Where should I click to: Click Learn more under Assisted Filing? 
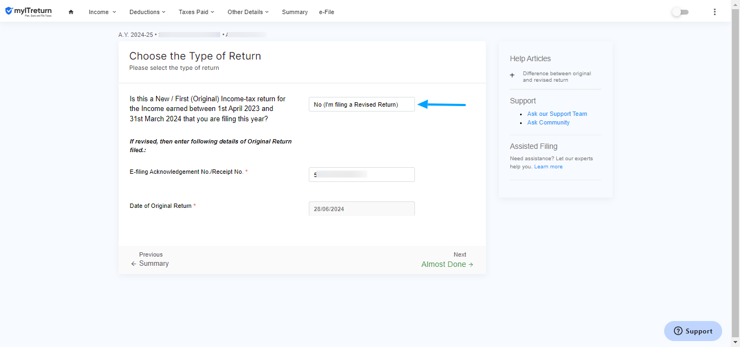(x=548, y=167)
